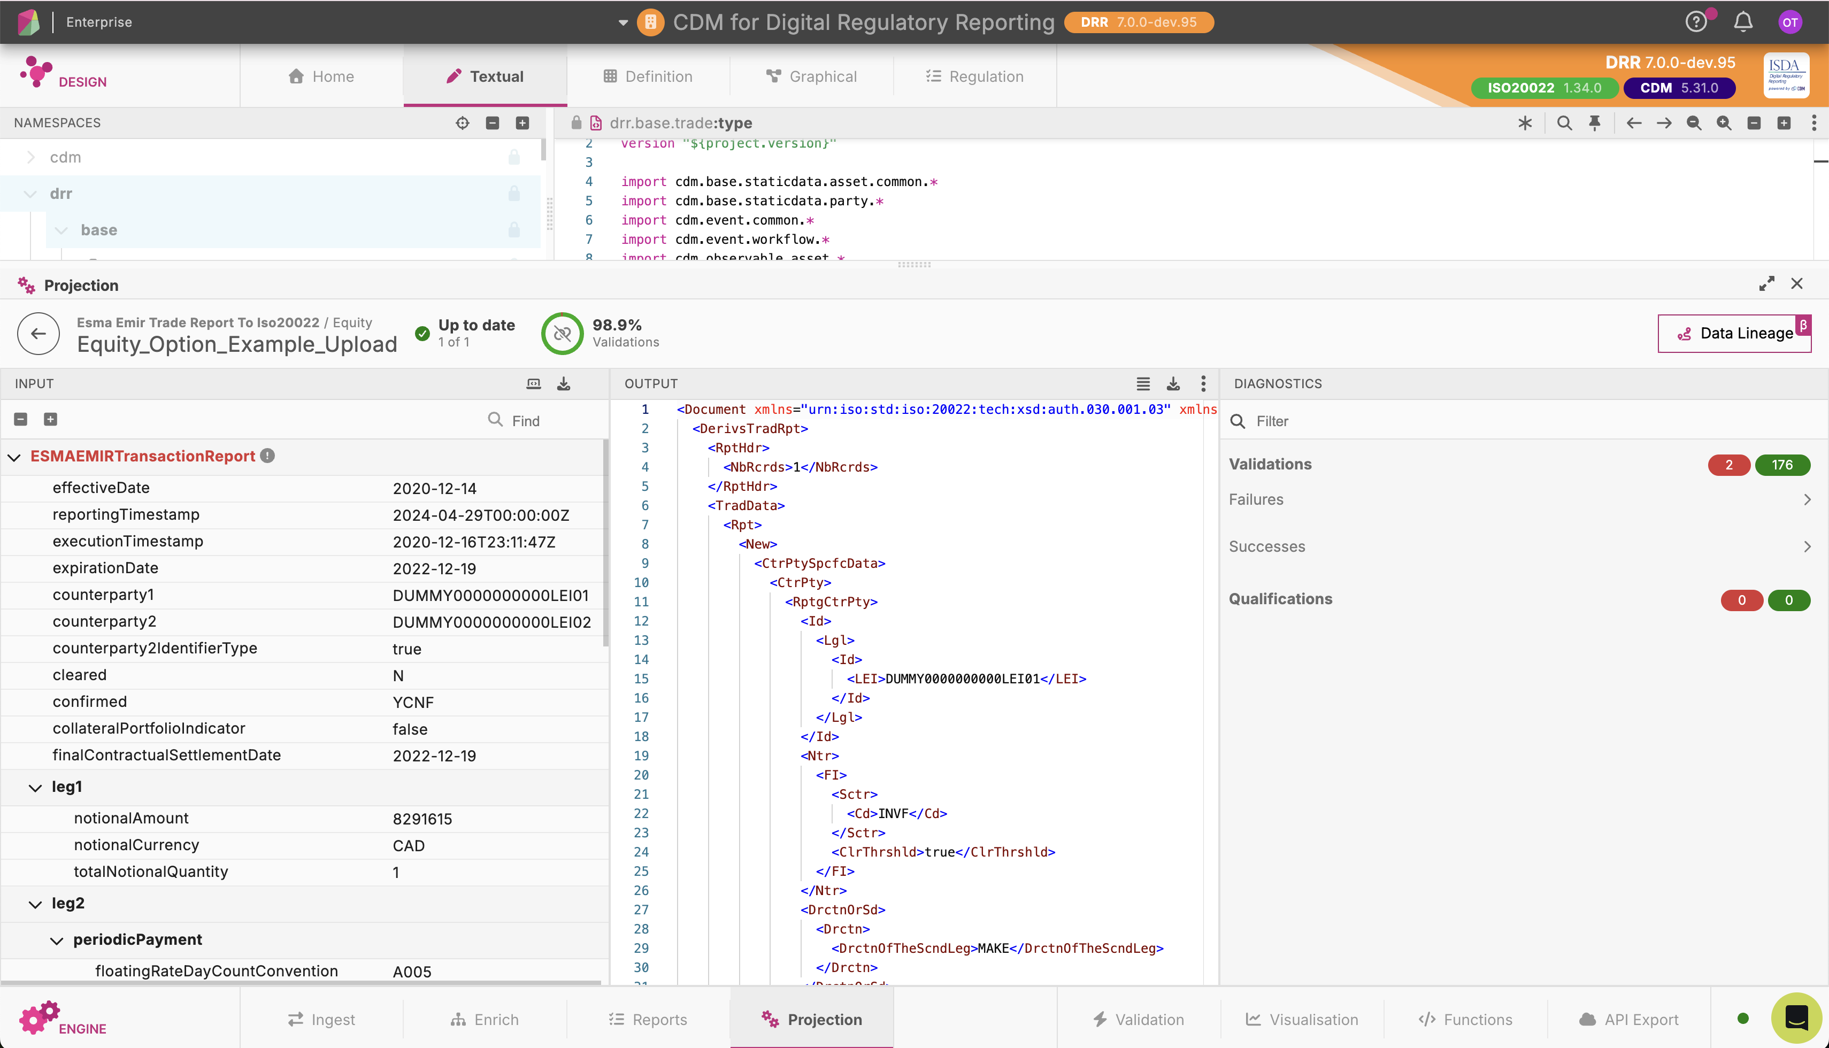The height and width of the screenshot is (1048, 1829).
Task: Close the Projection panel
Action: (1796, 283)
